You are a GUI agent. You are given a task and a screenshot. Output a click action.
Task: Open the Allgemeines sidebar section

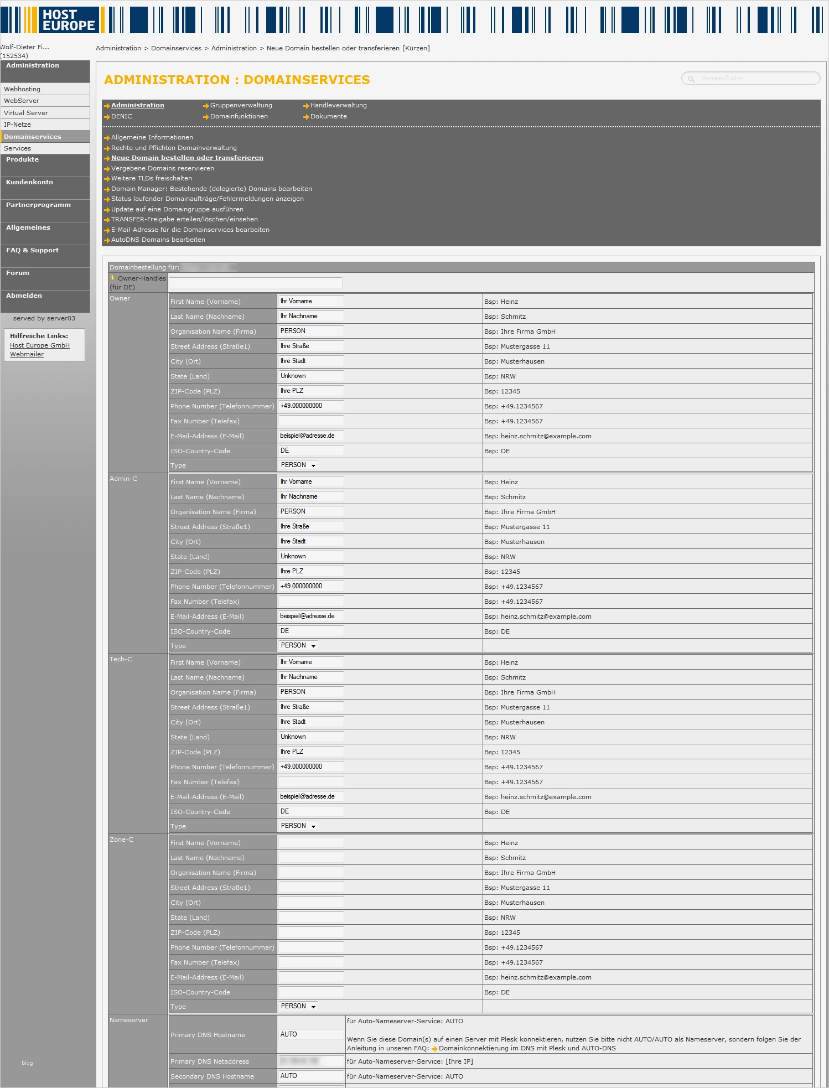tap(45, 233)
